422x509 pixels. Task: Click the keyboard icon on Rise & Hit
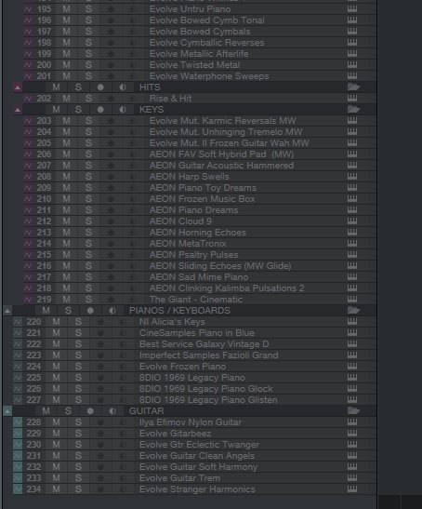tap(352, 99)
